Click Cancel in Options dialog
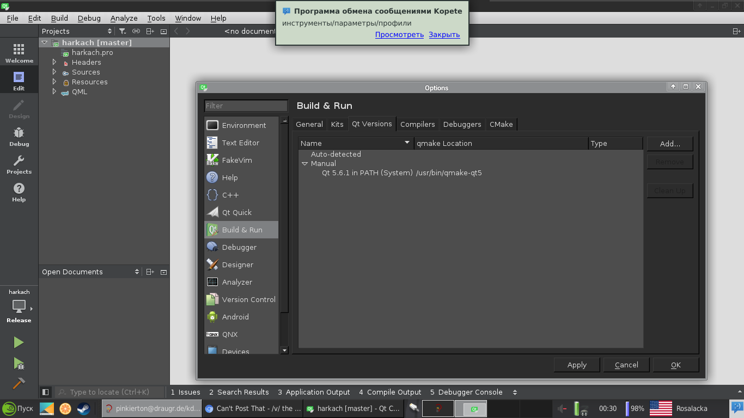 [626, 365]
